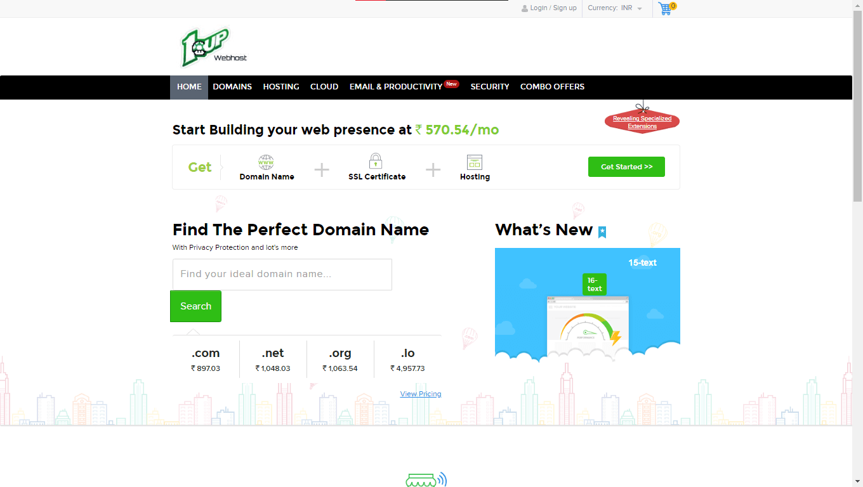
Task: Click the Search button
Action: 195,306
